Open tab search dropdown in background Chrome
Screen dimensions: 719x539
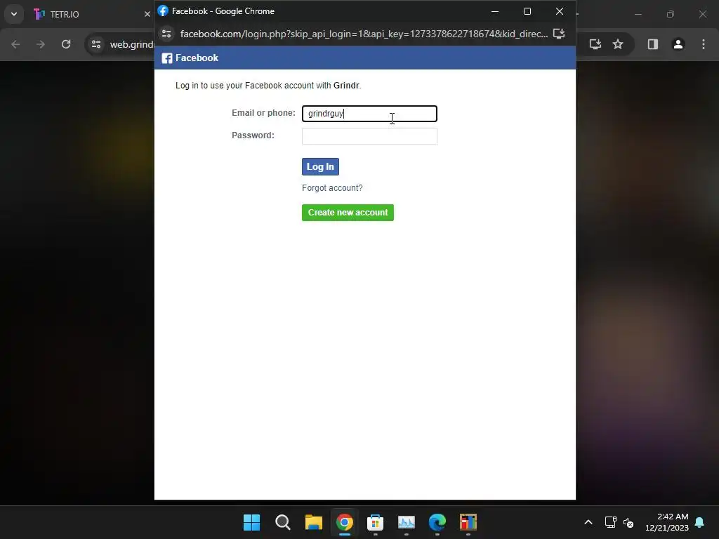coord(14,14)
